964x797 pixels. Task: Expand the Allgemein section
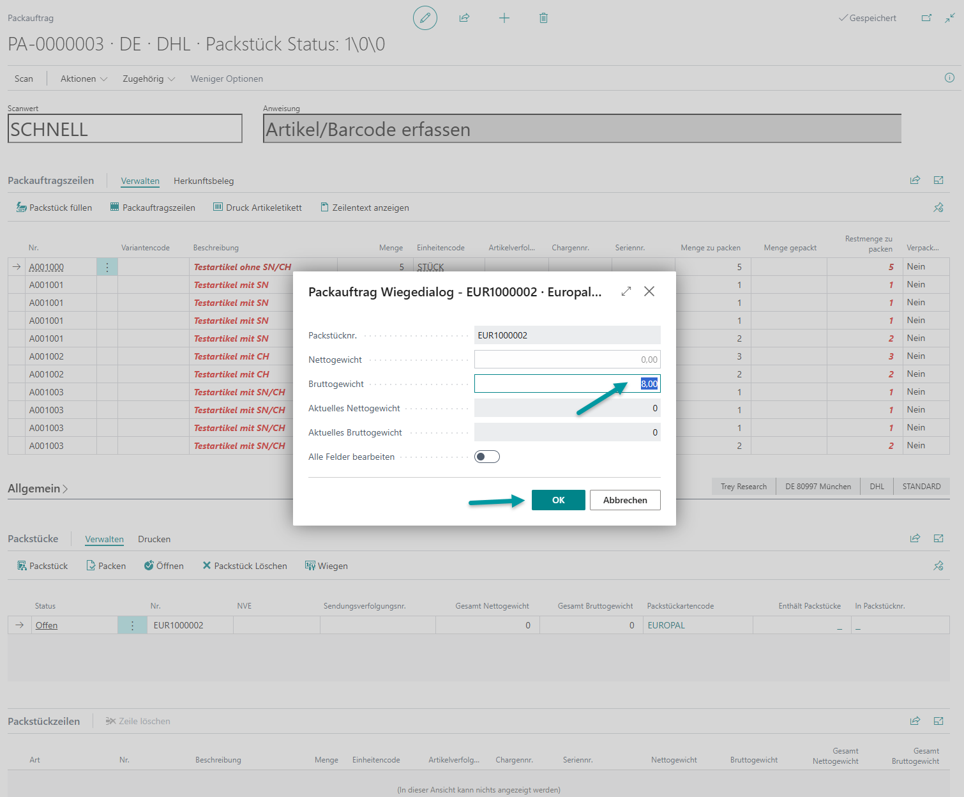38,489
